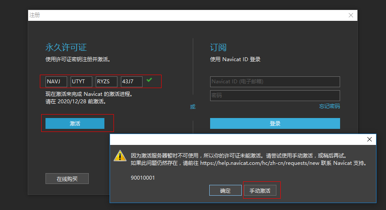
Task: Click the 永久许可证 heading
Action: (66, 47)
